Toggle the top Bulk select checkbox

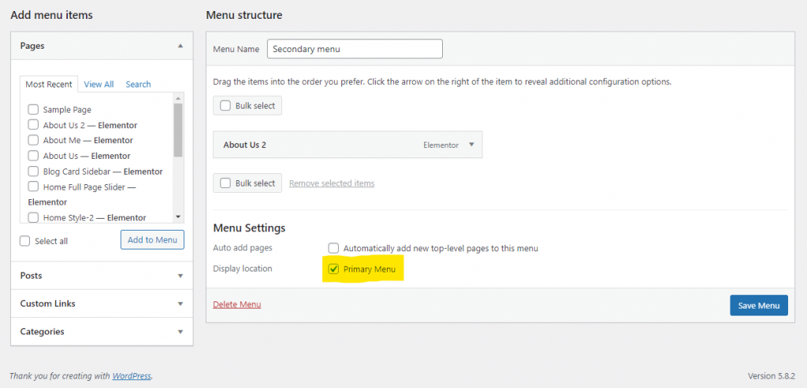click(225, 106)
